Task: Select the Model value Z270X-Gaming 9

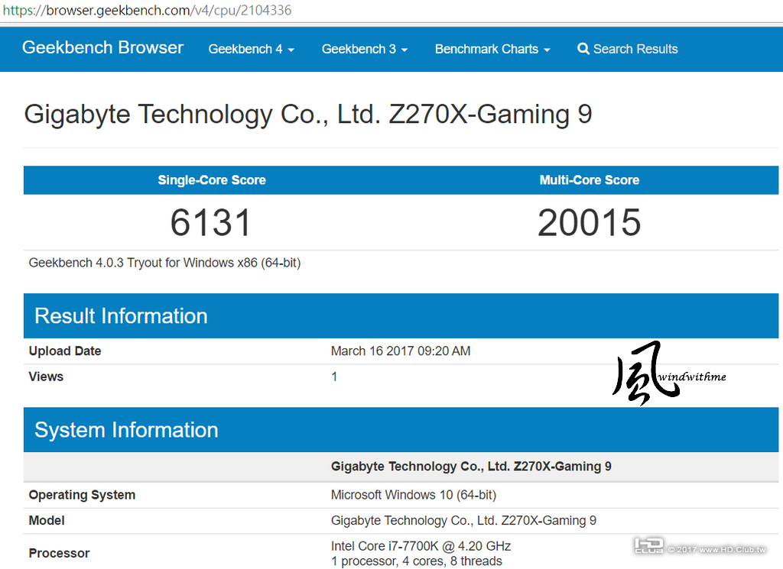Action: 463,521
